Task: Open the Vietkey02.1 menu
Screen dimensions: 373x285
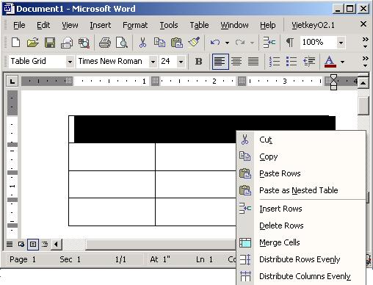Action: tap(313, 25)
